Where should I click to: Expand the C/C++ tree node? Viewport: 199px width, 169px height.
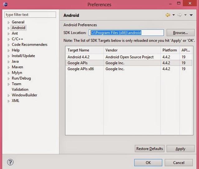click(8, 39)
